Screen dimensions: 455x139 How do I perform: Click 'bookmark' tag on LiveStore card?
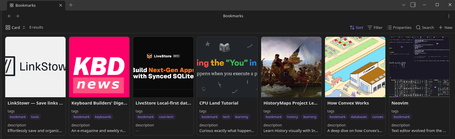point(146,117)
